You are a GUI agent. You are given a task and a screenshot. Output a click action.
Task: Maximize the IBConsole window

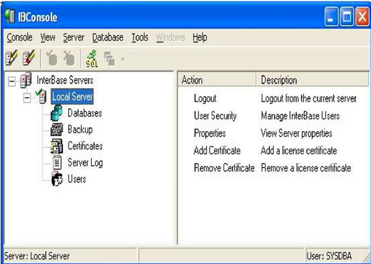(347, 16)
